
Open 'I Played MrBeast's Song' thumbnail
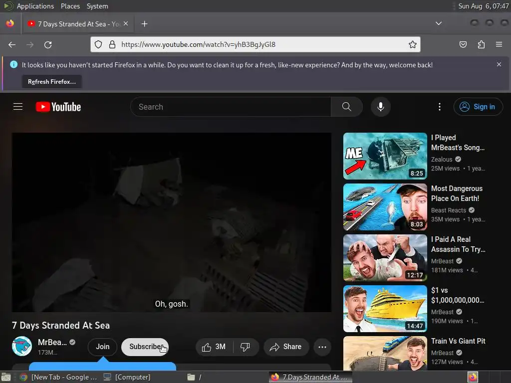click(385, 156)
